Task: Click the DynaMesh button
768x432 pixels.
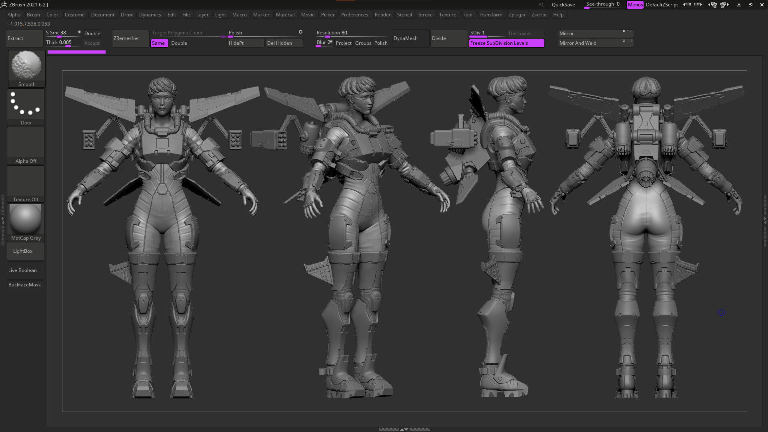Action: (x=410, y=38)
